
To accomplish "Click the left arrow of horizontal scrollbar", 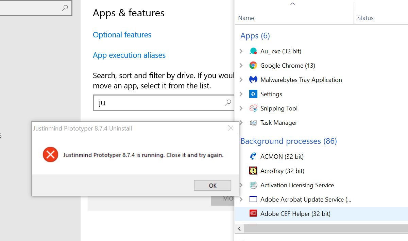I will 239,228.
